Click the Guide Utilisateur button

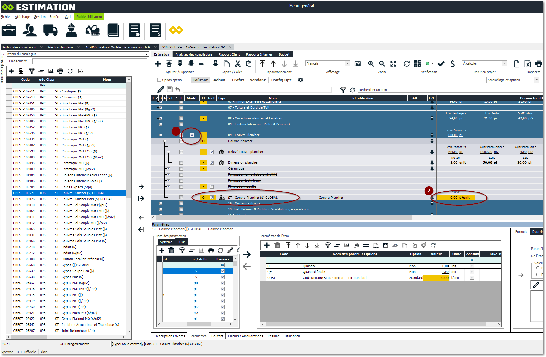coord(89,17)
